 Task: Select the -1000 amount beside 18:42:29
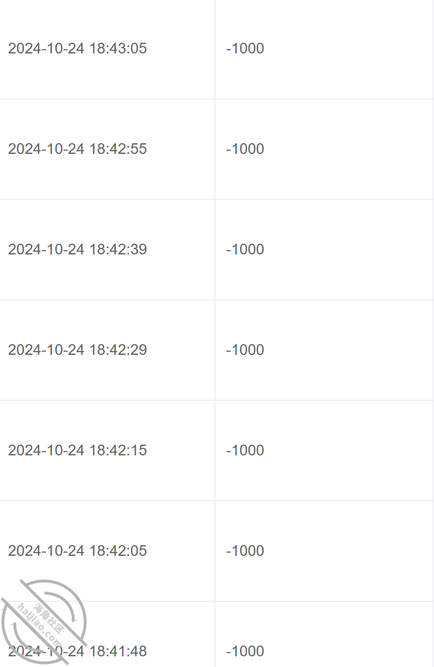point(245,350)
